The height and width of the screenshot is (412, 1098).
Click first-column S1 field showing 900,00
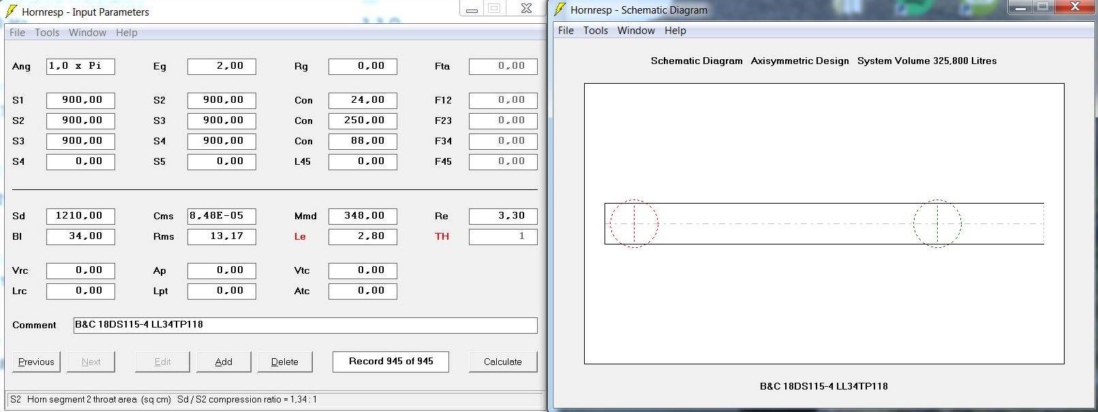pos(80,100)
